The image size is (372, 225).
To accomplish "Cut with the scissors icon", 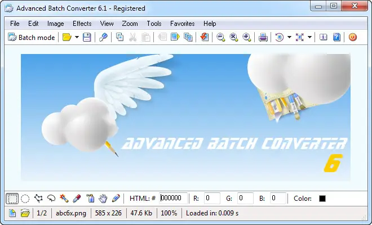I will coord(132,37).
